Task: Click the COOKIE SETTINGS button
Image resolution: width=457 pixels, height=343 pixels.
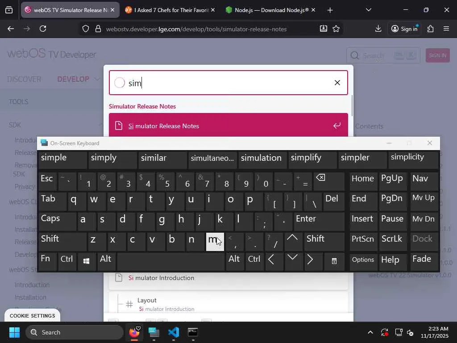Action: pyautogui.click(x=32, y=316)
